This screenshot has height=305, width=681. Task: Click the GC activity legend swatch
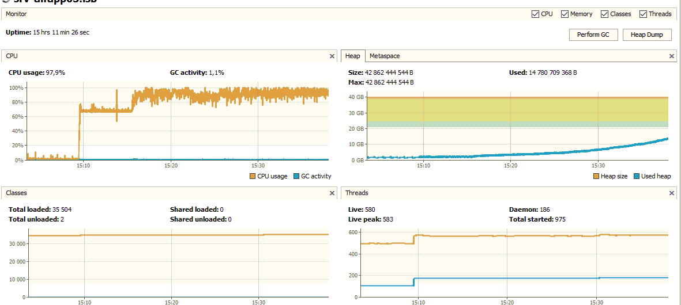(x=296, y=176)
